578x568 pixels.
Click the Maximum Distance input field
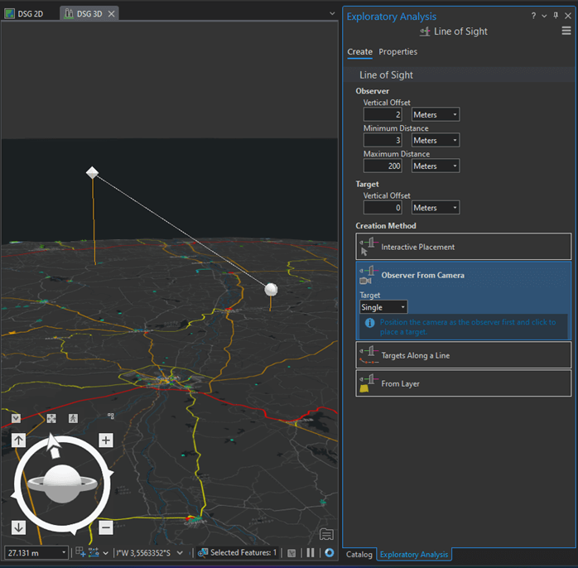pos(383,166)
